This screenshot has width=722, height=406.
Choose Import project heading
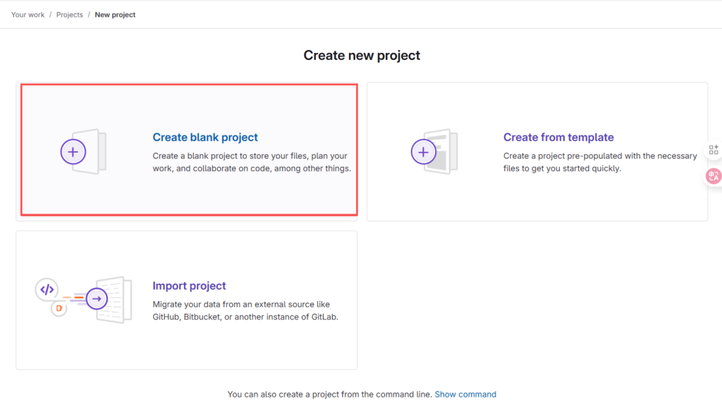(x=189, y=285)
